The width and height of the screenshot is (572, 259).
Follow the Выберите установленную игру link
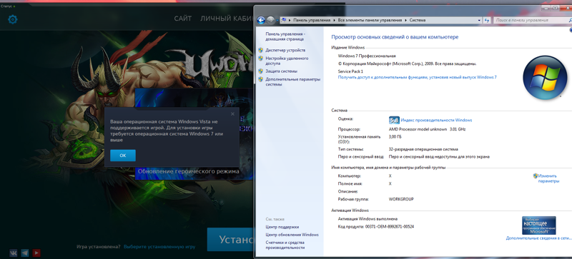[159, 247]
